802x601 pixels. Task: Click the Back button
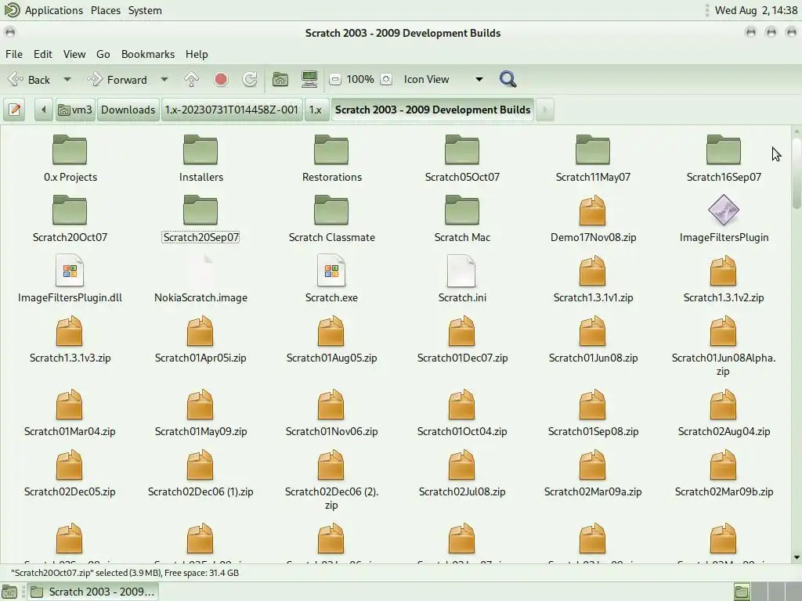[x=30, y=79]
